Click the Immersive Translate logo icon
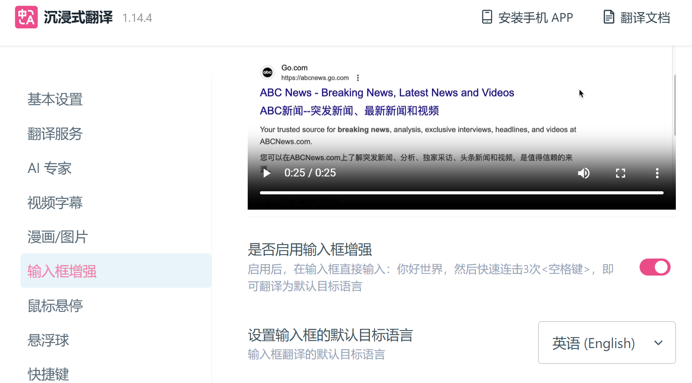The height and width of the screenshot is (383, 692). [x=26, y=17]
